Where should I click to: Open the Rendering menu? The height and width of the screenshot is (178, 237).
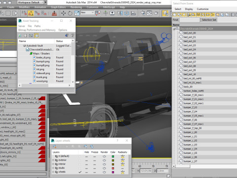[76, 7]
